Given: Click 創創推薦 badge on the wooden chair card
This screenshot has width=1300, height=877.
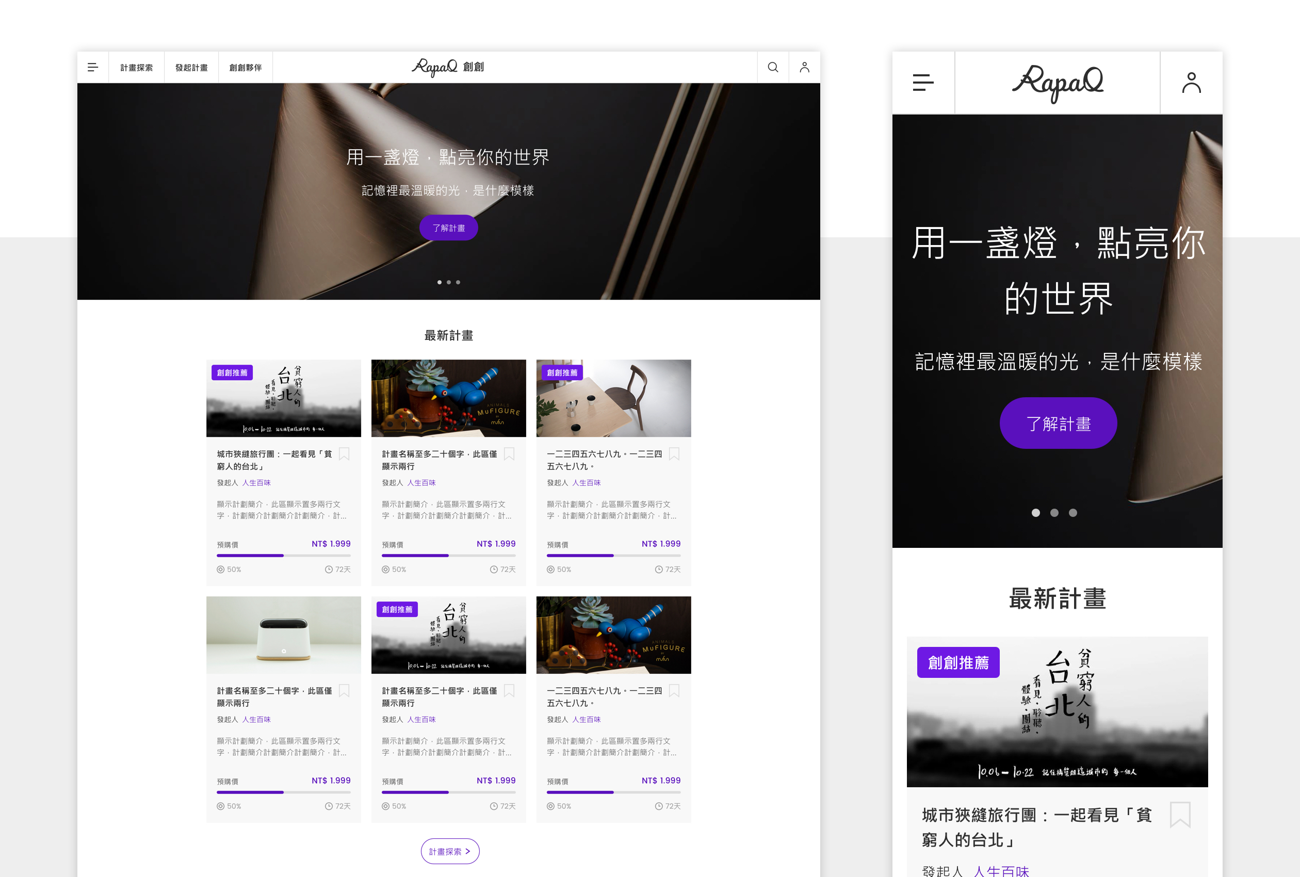Looking at the screenshot, I should [562, 372].
